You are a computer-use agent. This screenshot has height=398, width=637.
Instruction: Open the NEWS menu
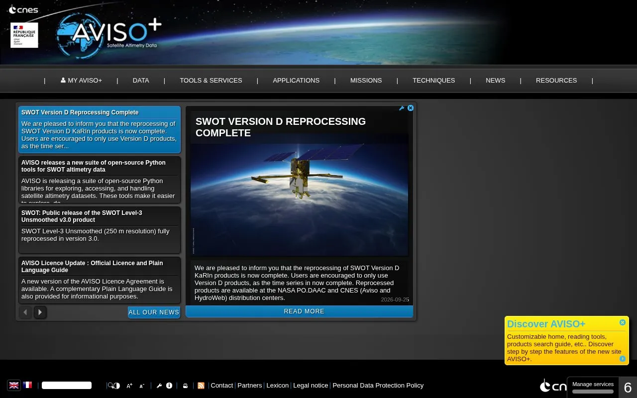[496, 80]
